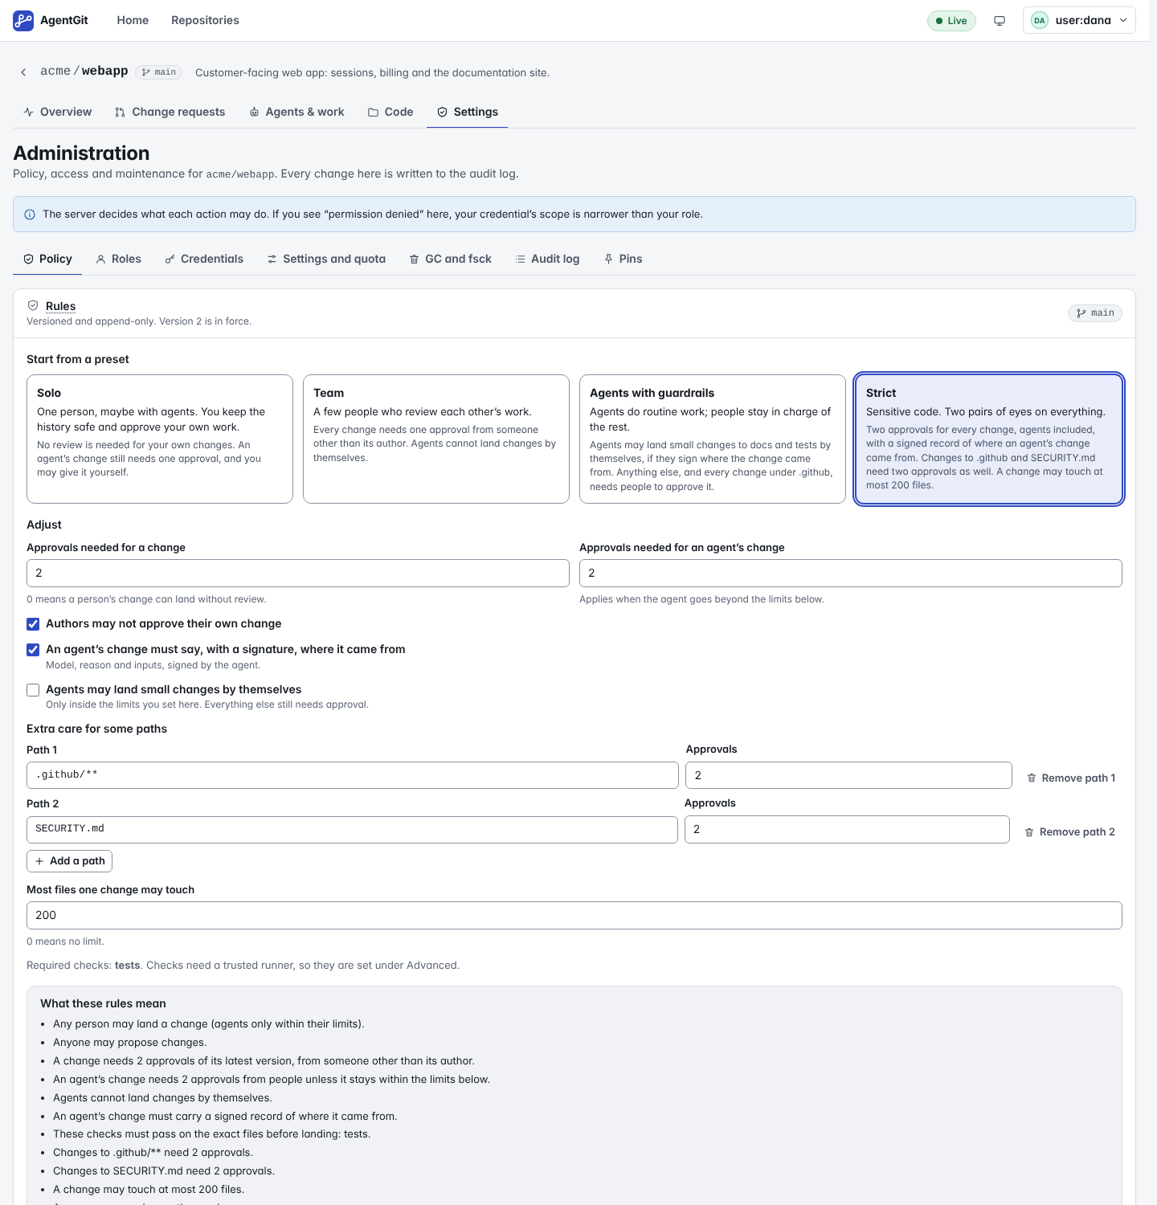Toggle agent's change signature requirement checkbox
1157x1205 pixels.
pyautogui.click(x=33, y=650)
